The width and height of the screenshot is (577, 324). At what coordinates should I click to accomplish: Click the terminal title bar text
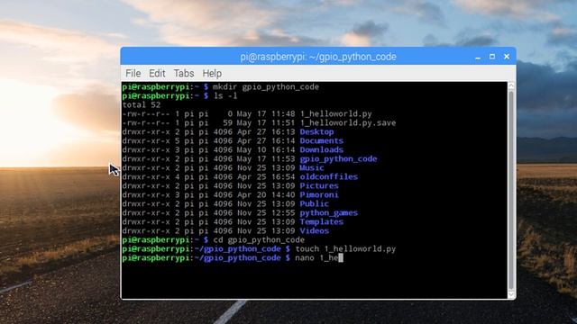(x=318, y=57)
